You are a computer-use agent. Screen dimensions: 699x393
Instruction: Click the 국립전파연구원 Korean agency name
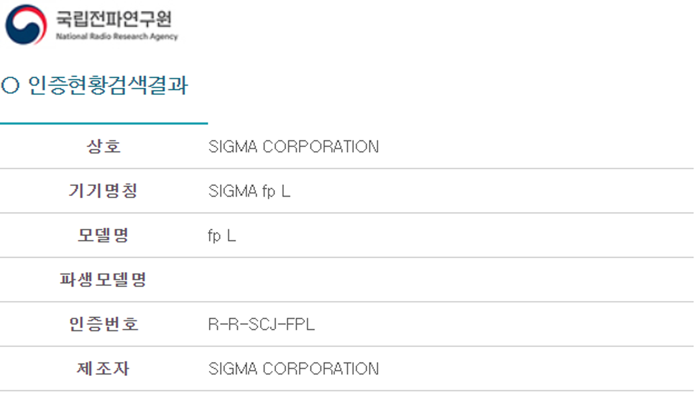[x=114, y=19]
